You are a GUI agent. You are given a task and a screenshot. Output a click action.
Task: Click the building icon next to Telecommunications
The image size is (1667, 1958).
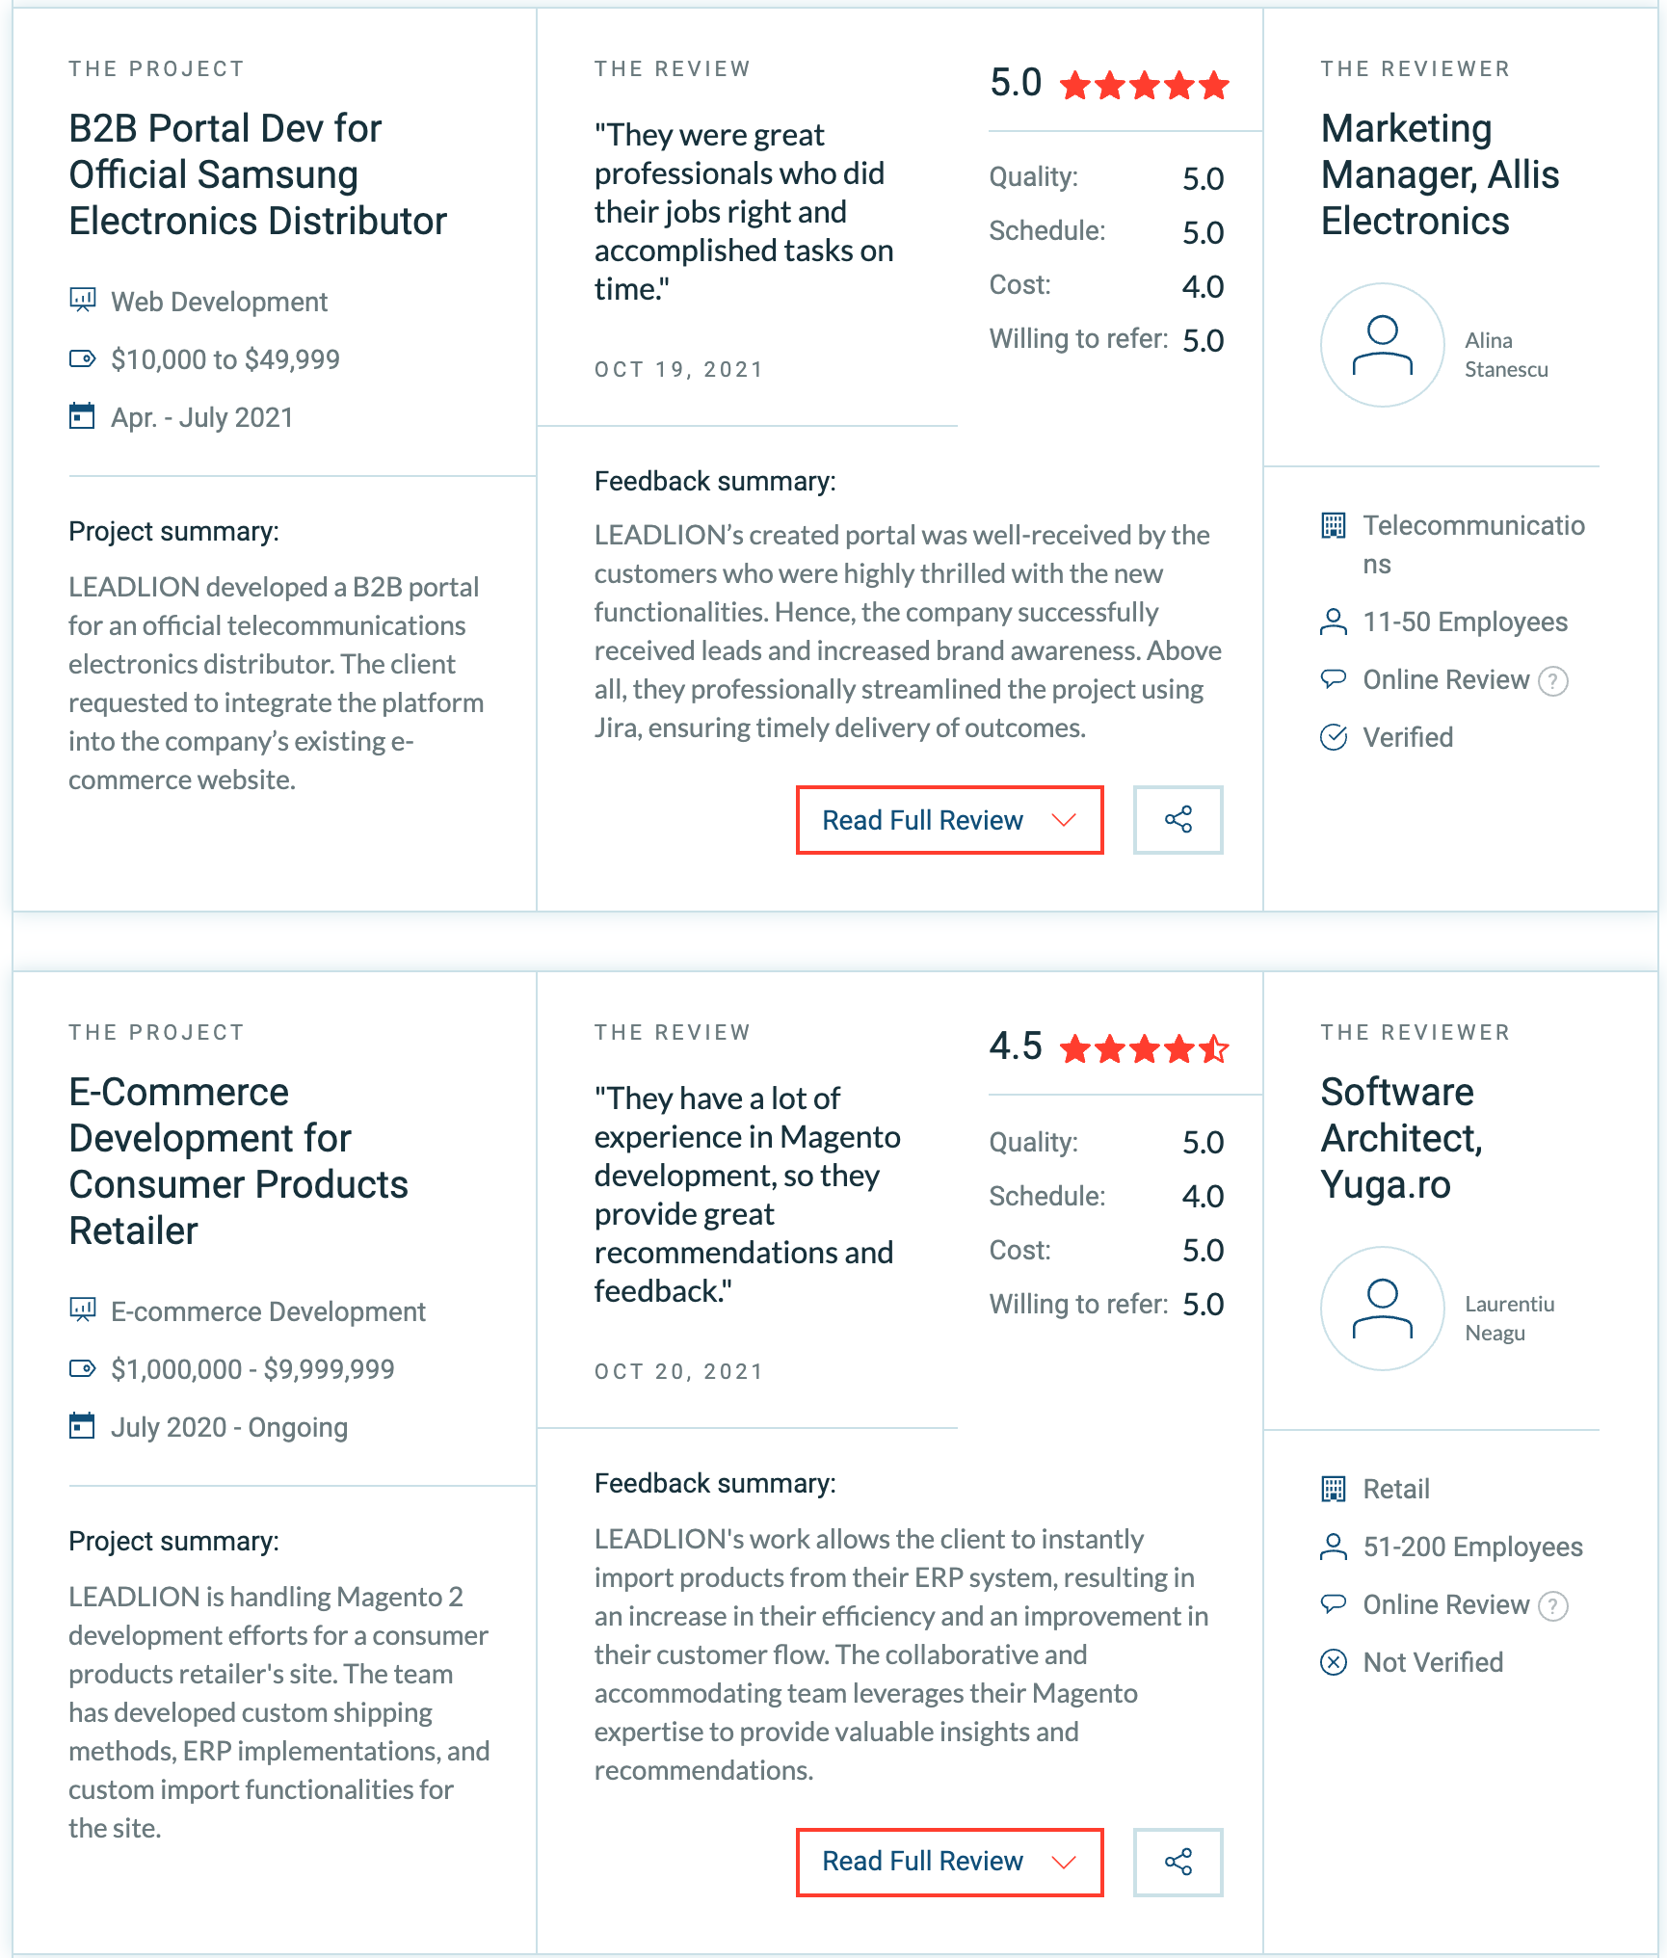pos(1334,525)
